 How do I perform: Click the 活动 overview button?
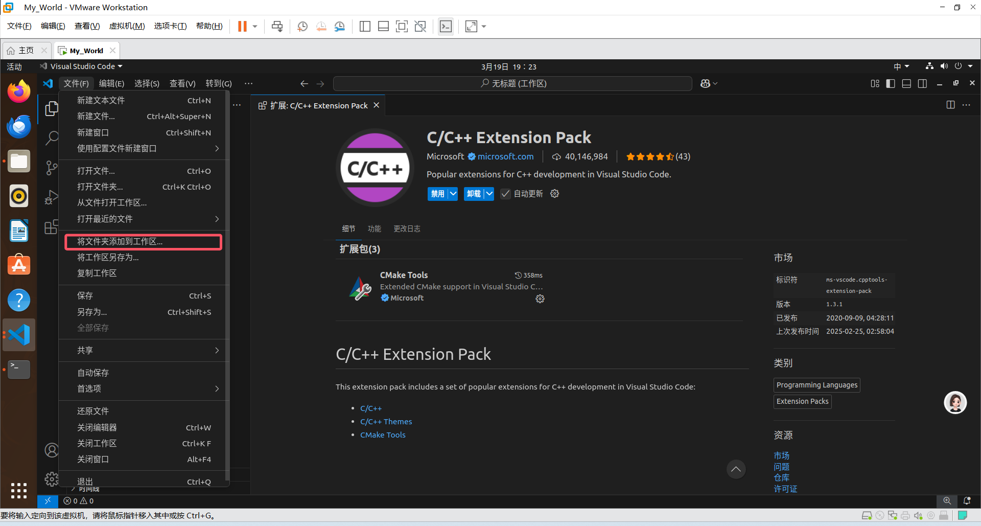(x=14, y=66)
